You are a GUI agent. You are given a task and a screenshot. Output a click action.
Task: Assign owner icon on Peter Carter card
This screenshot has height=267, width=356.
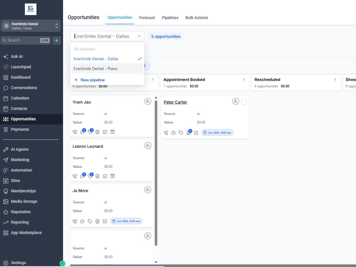[x=236, y=101]
